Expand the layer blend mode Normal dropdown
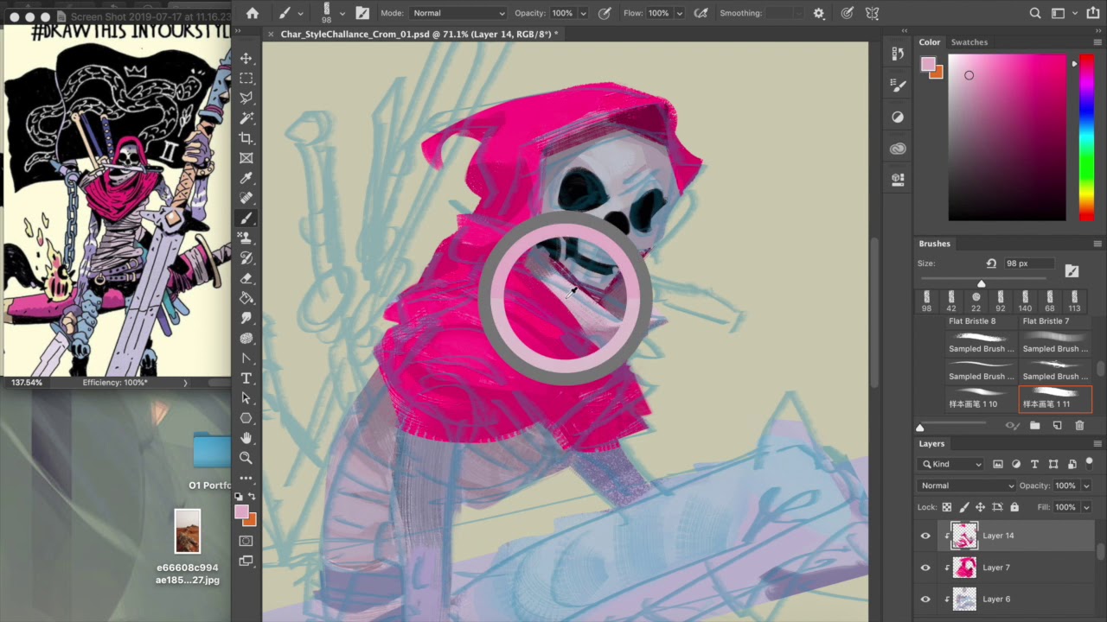 (x=966, y=486)
